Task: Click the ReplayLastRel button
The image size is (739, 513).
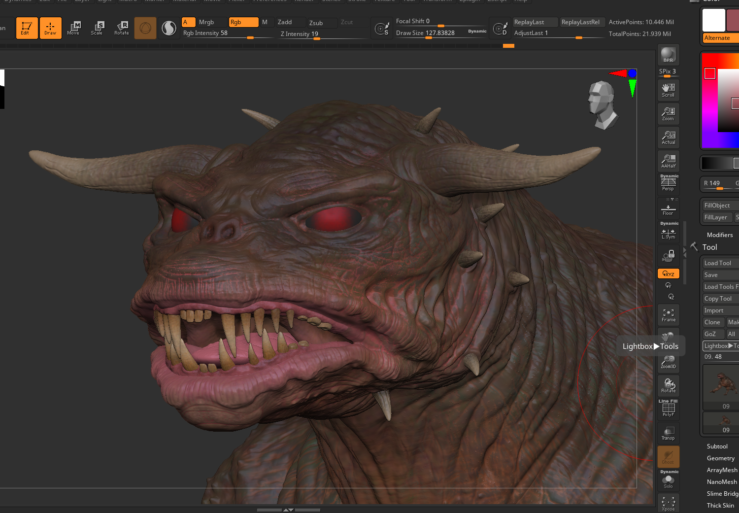Action: click(582, 22)
